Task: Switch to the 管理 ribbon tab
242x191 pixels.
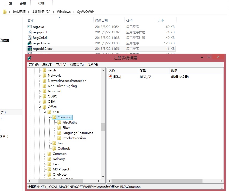Action: (x=41, y=4)
